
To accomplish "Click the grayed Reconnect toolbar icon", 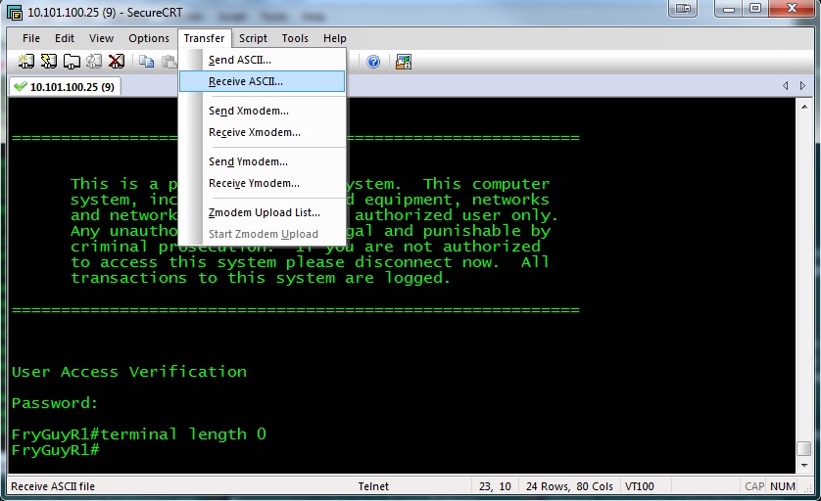I will [94, 62].
